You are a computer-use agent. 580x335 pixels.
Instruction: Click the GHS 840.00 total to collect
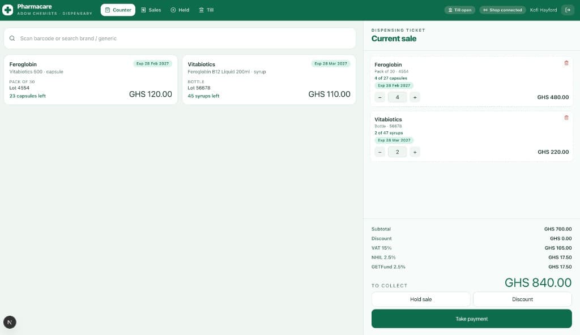(x=538, y=283)
